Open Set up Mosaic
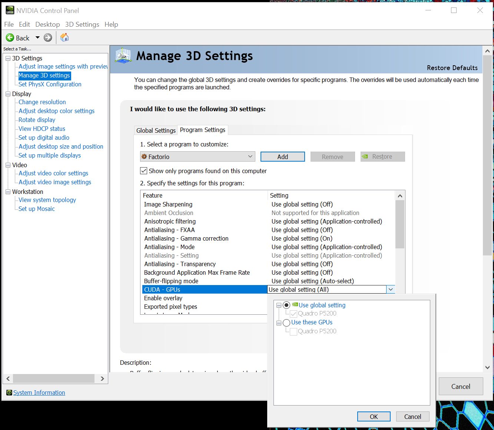Viewport: 494px width, 430px height. point(37,209)
